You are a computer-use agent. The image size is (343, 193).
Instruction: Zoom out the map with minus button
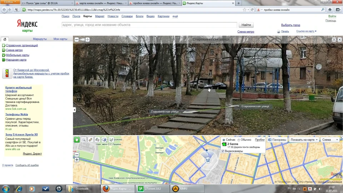click(77, 155)
